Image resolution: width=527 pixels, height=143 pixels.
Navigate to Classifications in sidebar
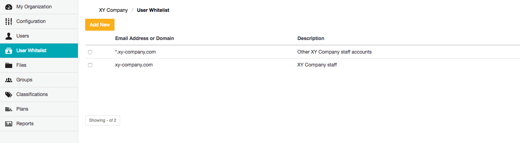point(32,95)
